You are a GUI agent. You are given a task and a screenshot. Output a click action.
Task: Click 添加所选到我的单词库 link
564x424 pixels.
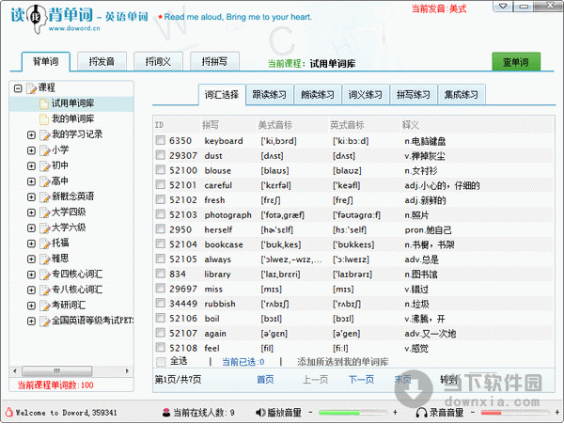pos(342,362)
